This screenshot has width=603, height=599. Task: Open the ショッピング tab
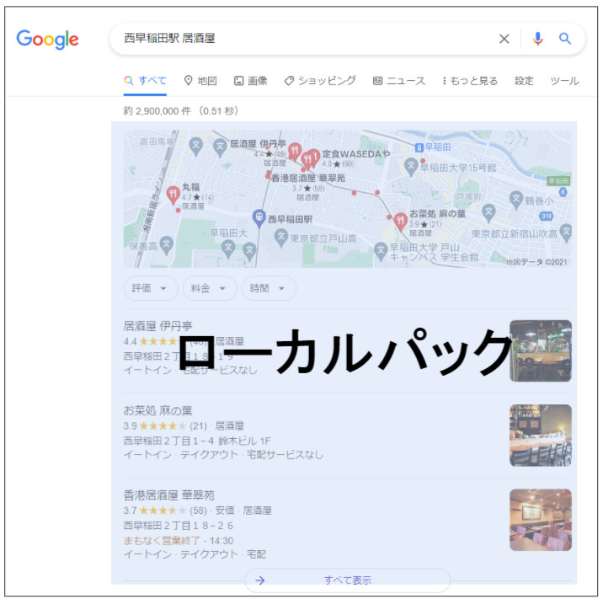(320, 81)
